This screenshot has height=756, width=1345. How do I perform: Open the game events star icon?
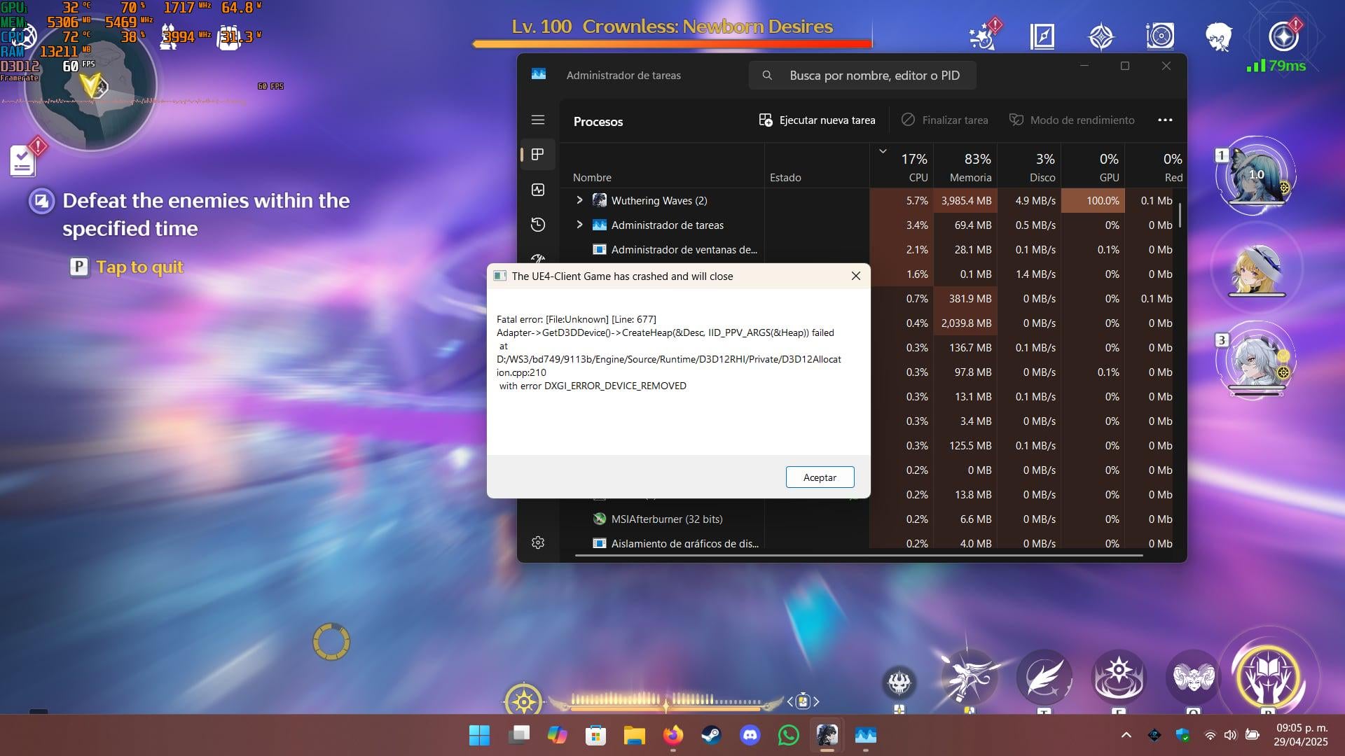click(x=984, y=36)
